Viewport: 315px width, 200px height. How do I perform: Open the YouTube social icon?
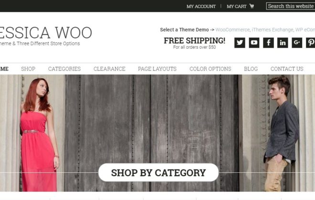click(x=254, y=43)
